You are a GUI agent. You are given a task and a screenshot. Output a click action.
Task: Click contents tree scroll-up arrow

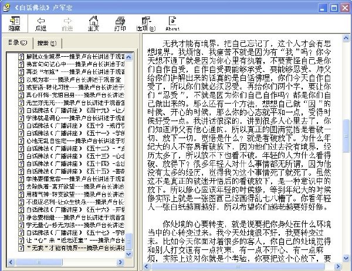click(129, 57)
